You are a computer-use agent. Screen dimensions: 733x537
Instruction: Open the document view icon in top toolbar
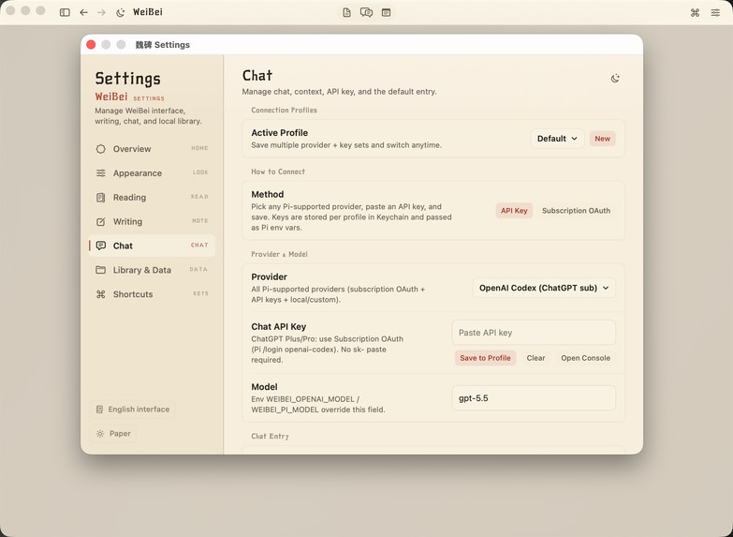click(347, 12)
